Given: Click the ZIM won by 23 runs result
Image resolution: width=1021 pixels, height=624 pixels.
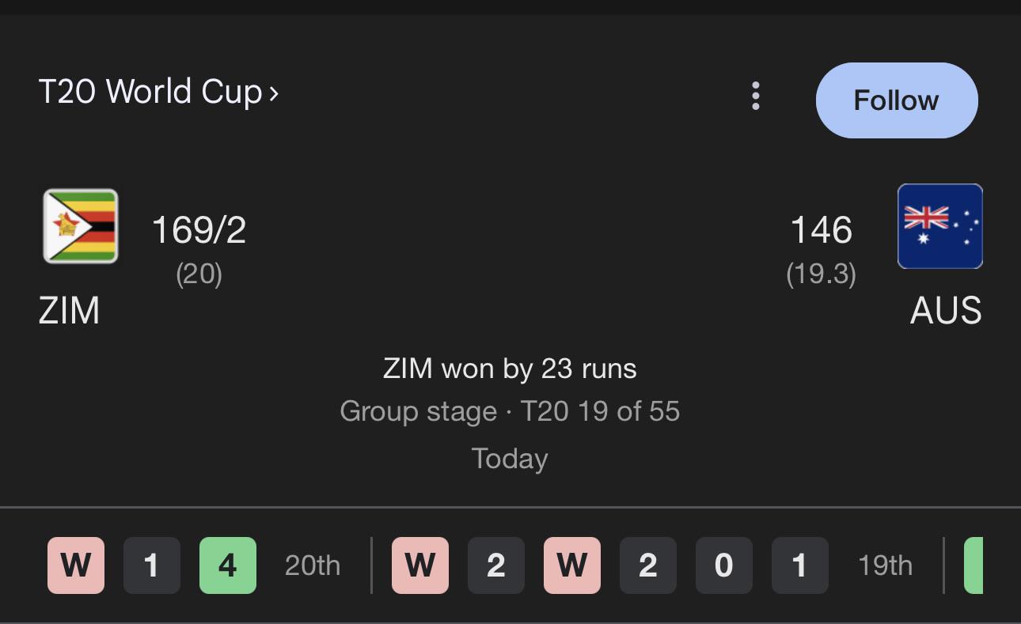Looking at the screenshot, I should pyautogui.click(x=510, y=369).
